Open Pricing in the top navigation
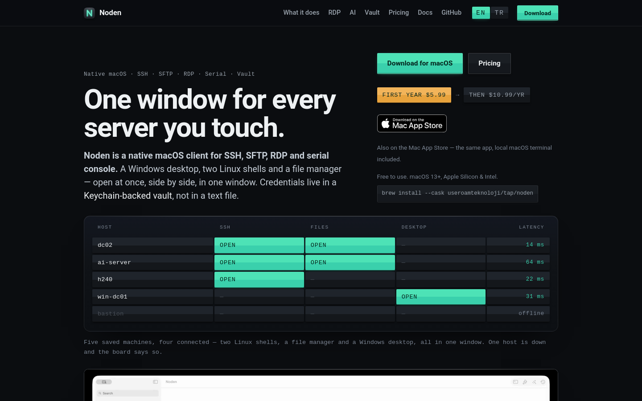Viewport: 642px width, 401px height. click(399, 12)
